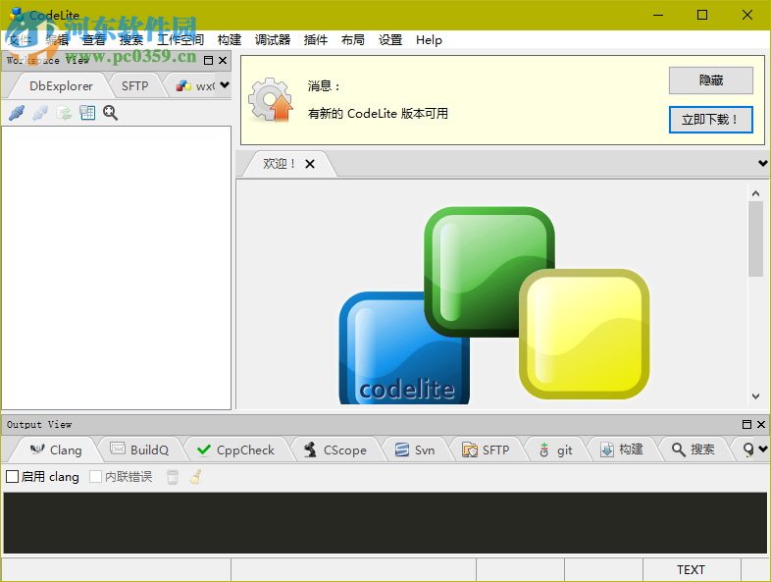771x582 pixels.
Task: Switch to the SFTP tab in Workspace View
Action: click(134, 86)
